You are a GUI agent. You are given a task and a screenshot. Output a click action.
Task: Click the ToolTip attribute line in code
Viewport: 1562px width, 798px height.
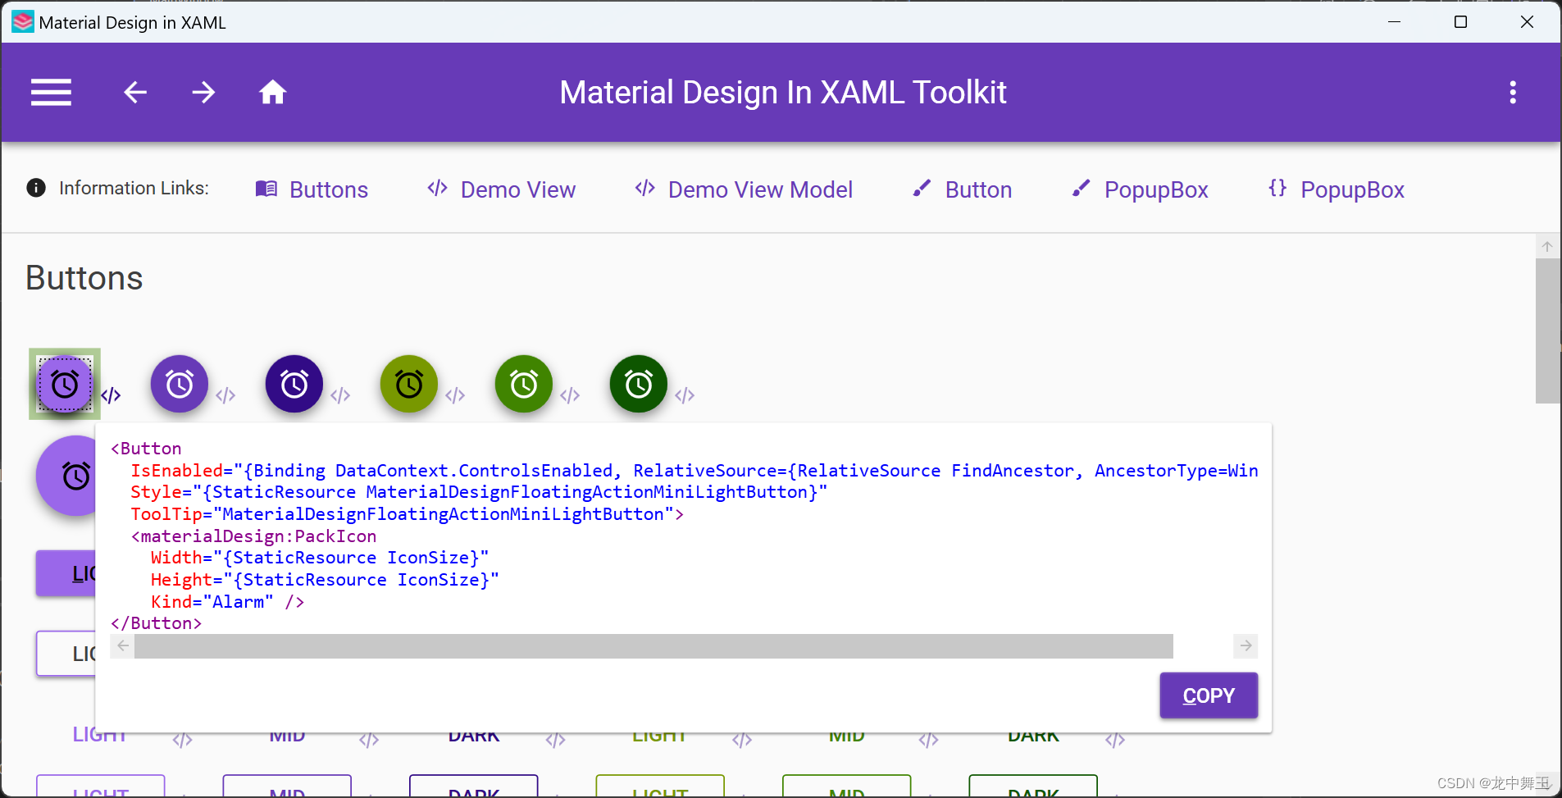pos(408,514)
